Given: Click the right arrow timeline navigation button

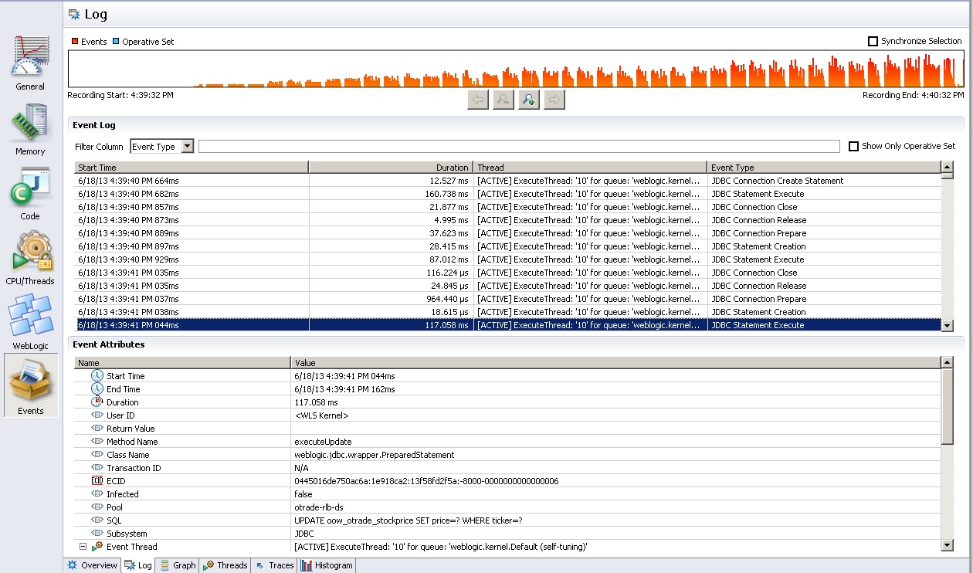Looking at the screenshot, I should point(554,100).
